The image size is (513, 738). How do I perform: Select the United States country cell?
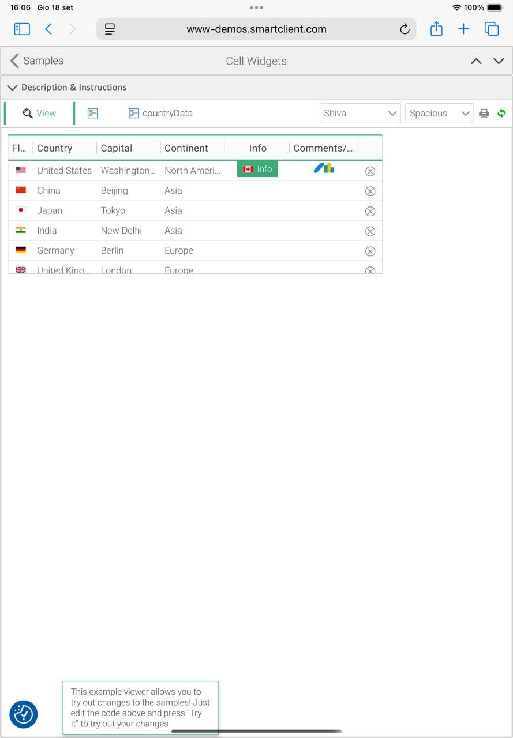65,171
